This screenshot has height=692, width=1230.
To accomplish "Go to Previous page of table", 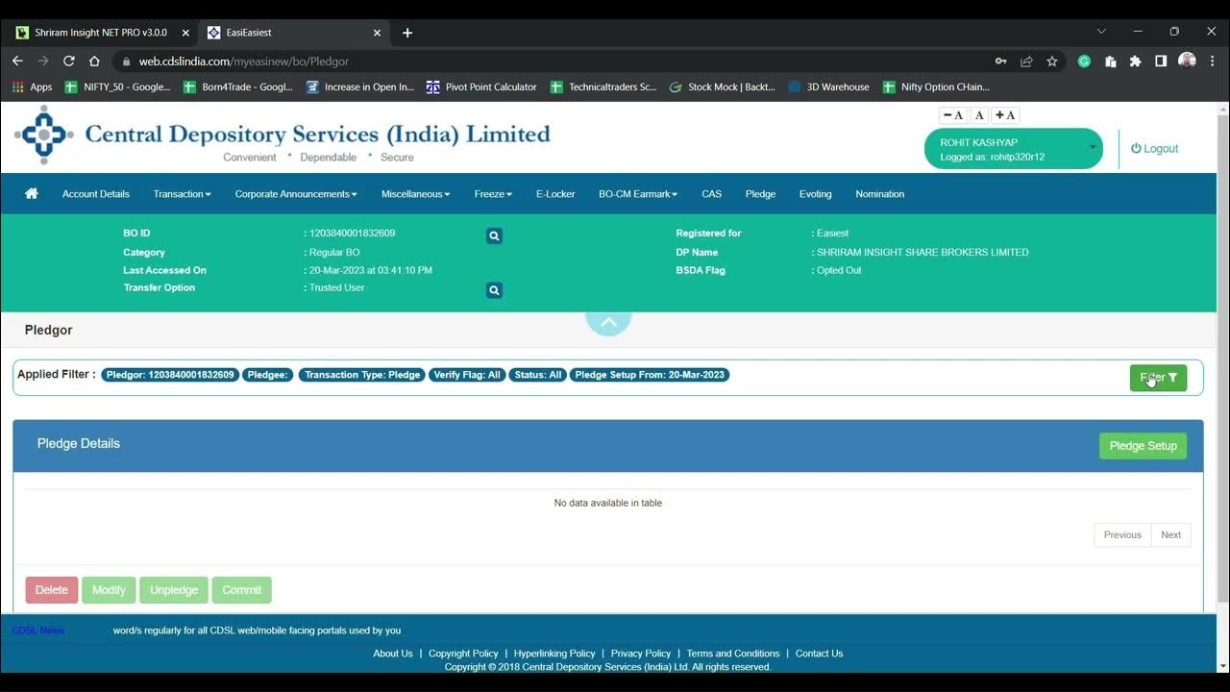I will pyautogui.click(x=1122, y=535).
